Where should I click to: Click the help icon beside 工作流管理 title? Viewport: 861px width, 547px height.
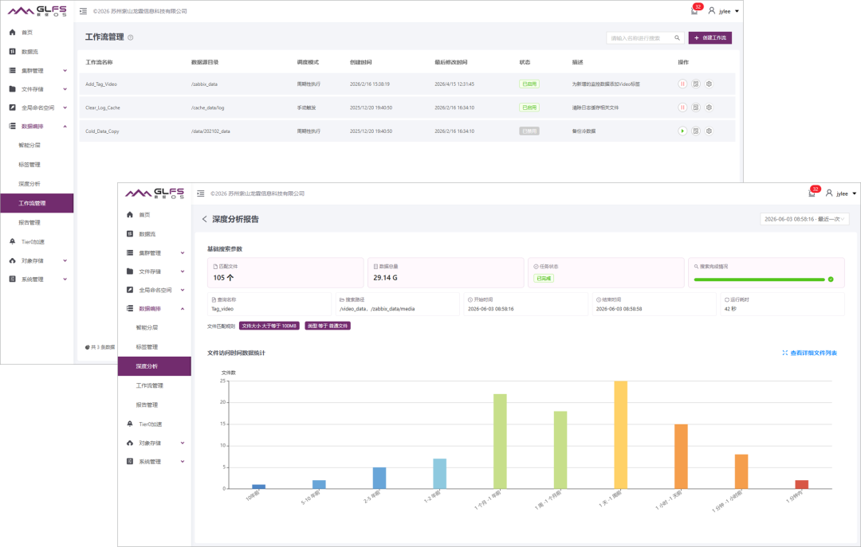[x=130, y=37]
